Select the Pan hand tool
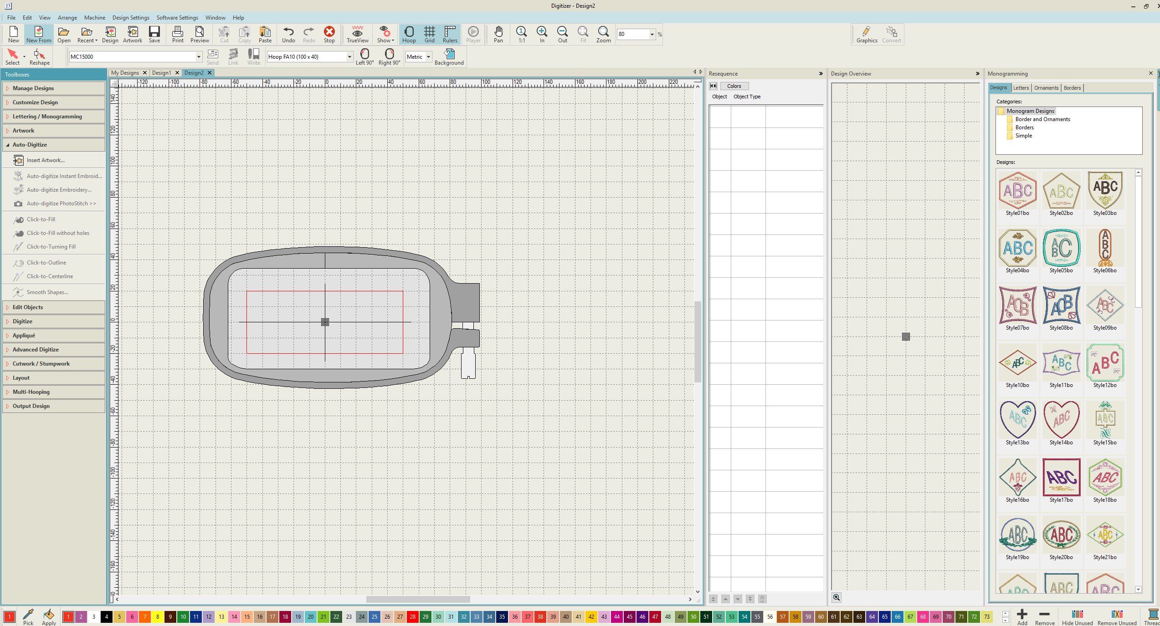1160x626 pixels. [498, 34]
